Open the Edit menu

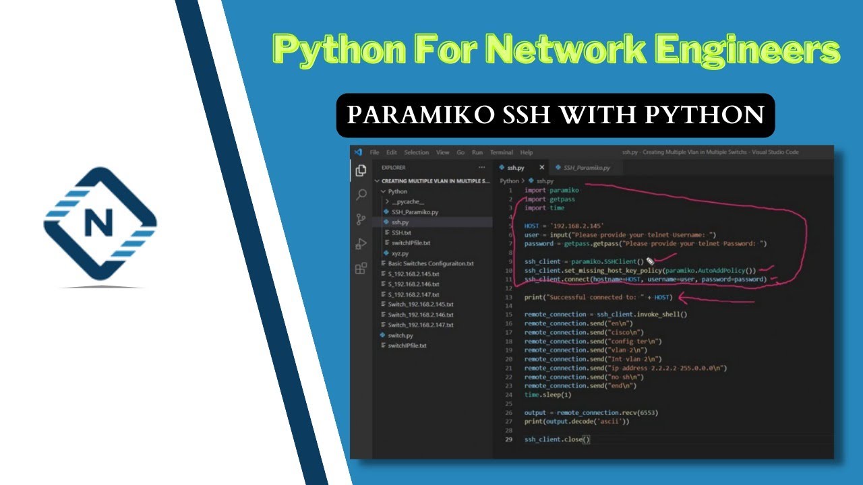pyautogui.click(x=392, y=152)
